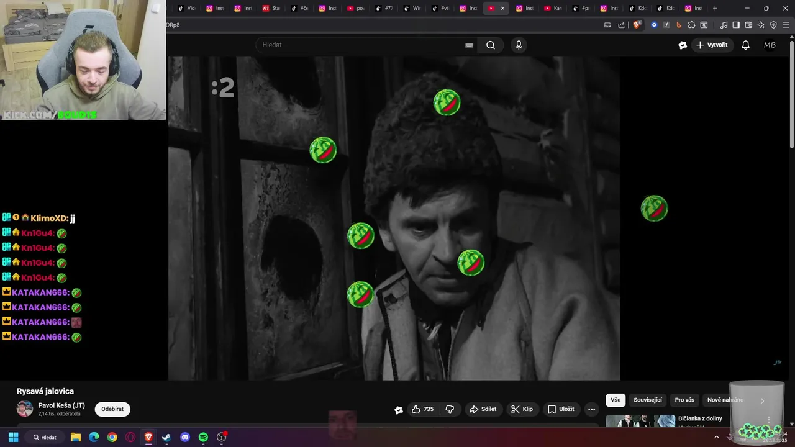Show more filter chips with right chevron
The image size is (795, 447).
click(762, 400)
